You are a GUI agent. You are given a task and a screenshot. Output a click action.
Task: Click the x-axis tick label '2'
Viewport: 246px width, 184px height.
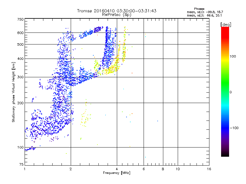pos(71,169)
